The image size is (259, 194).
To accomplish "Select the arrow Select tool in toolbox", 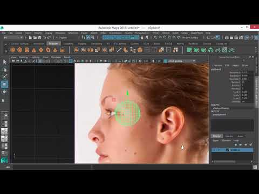I will point(5,62).
